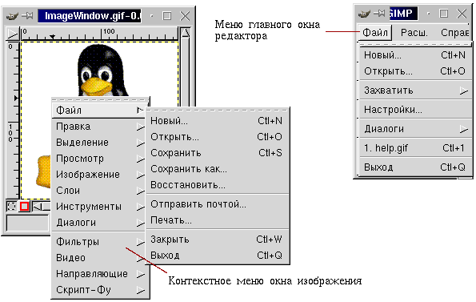Click the Файл button in GIMP main menu bar
This screenshot has height=302, width=476.
pyautogui.click(x=375, y=32)
